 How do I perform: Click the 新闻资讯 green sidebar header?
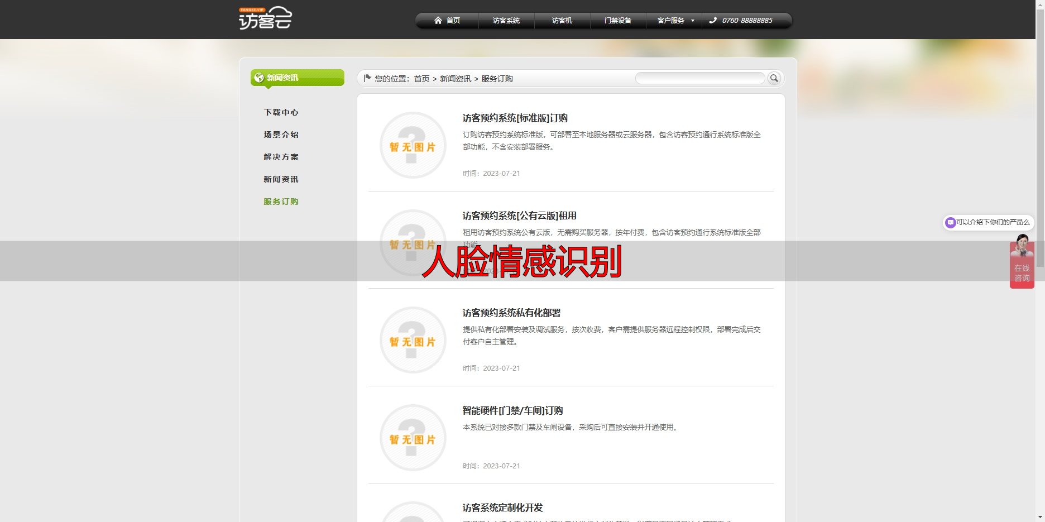click(298, 78)
